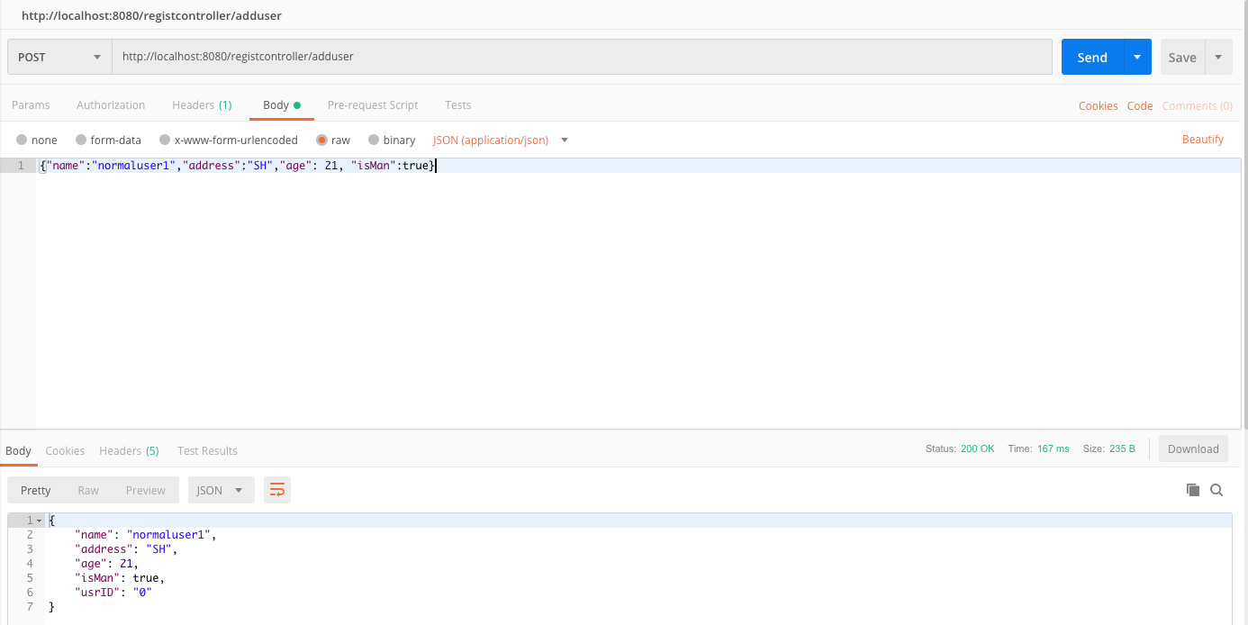Screen dimensions: 1248x625
Task: Send the request
Action: pyautogui.click(x=1092, y=57)
